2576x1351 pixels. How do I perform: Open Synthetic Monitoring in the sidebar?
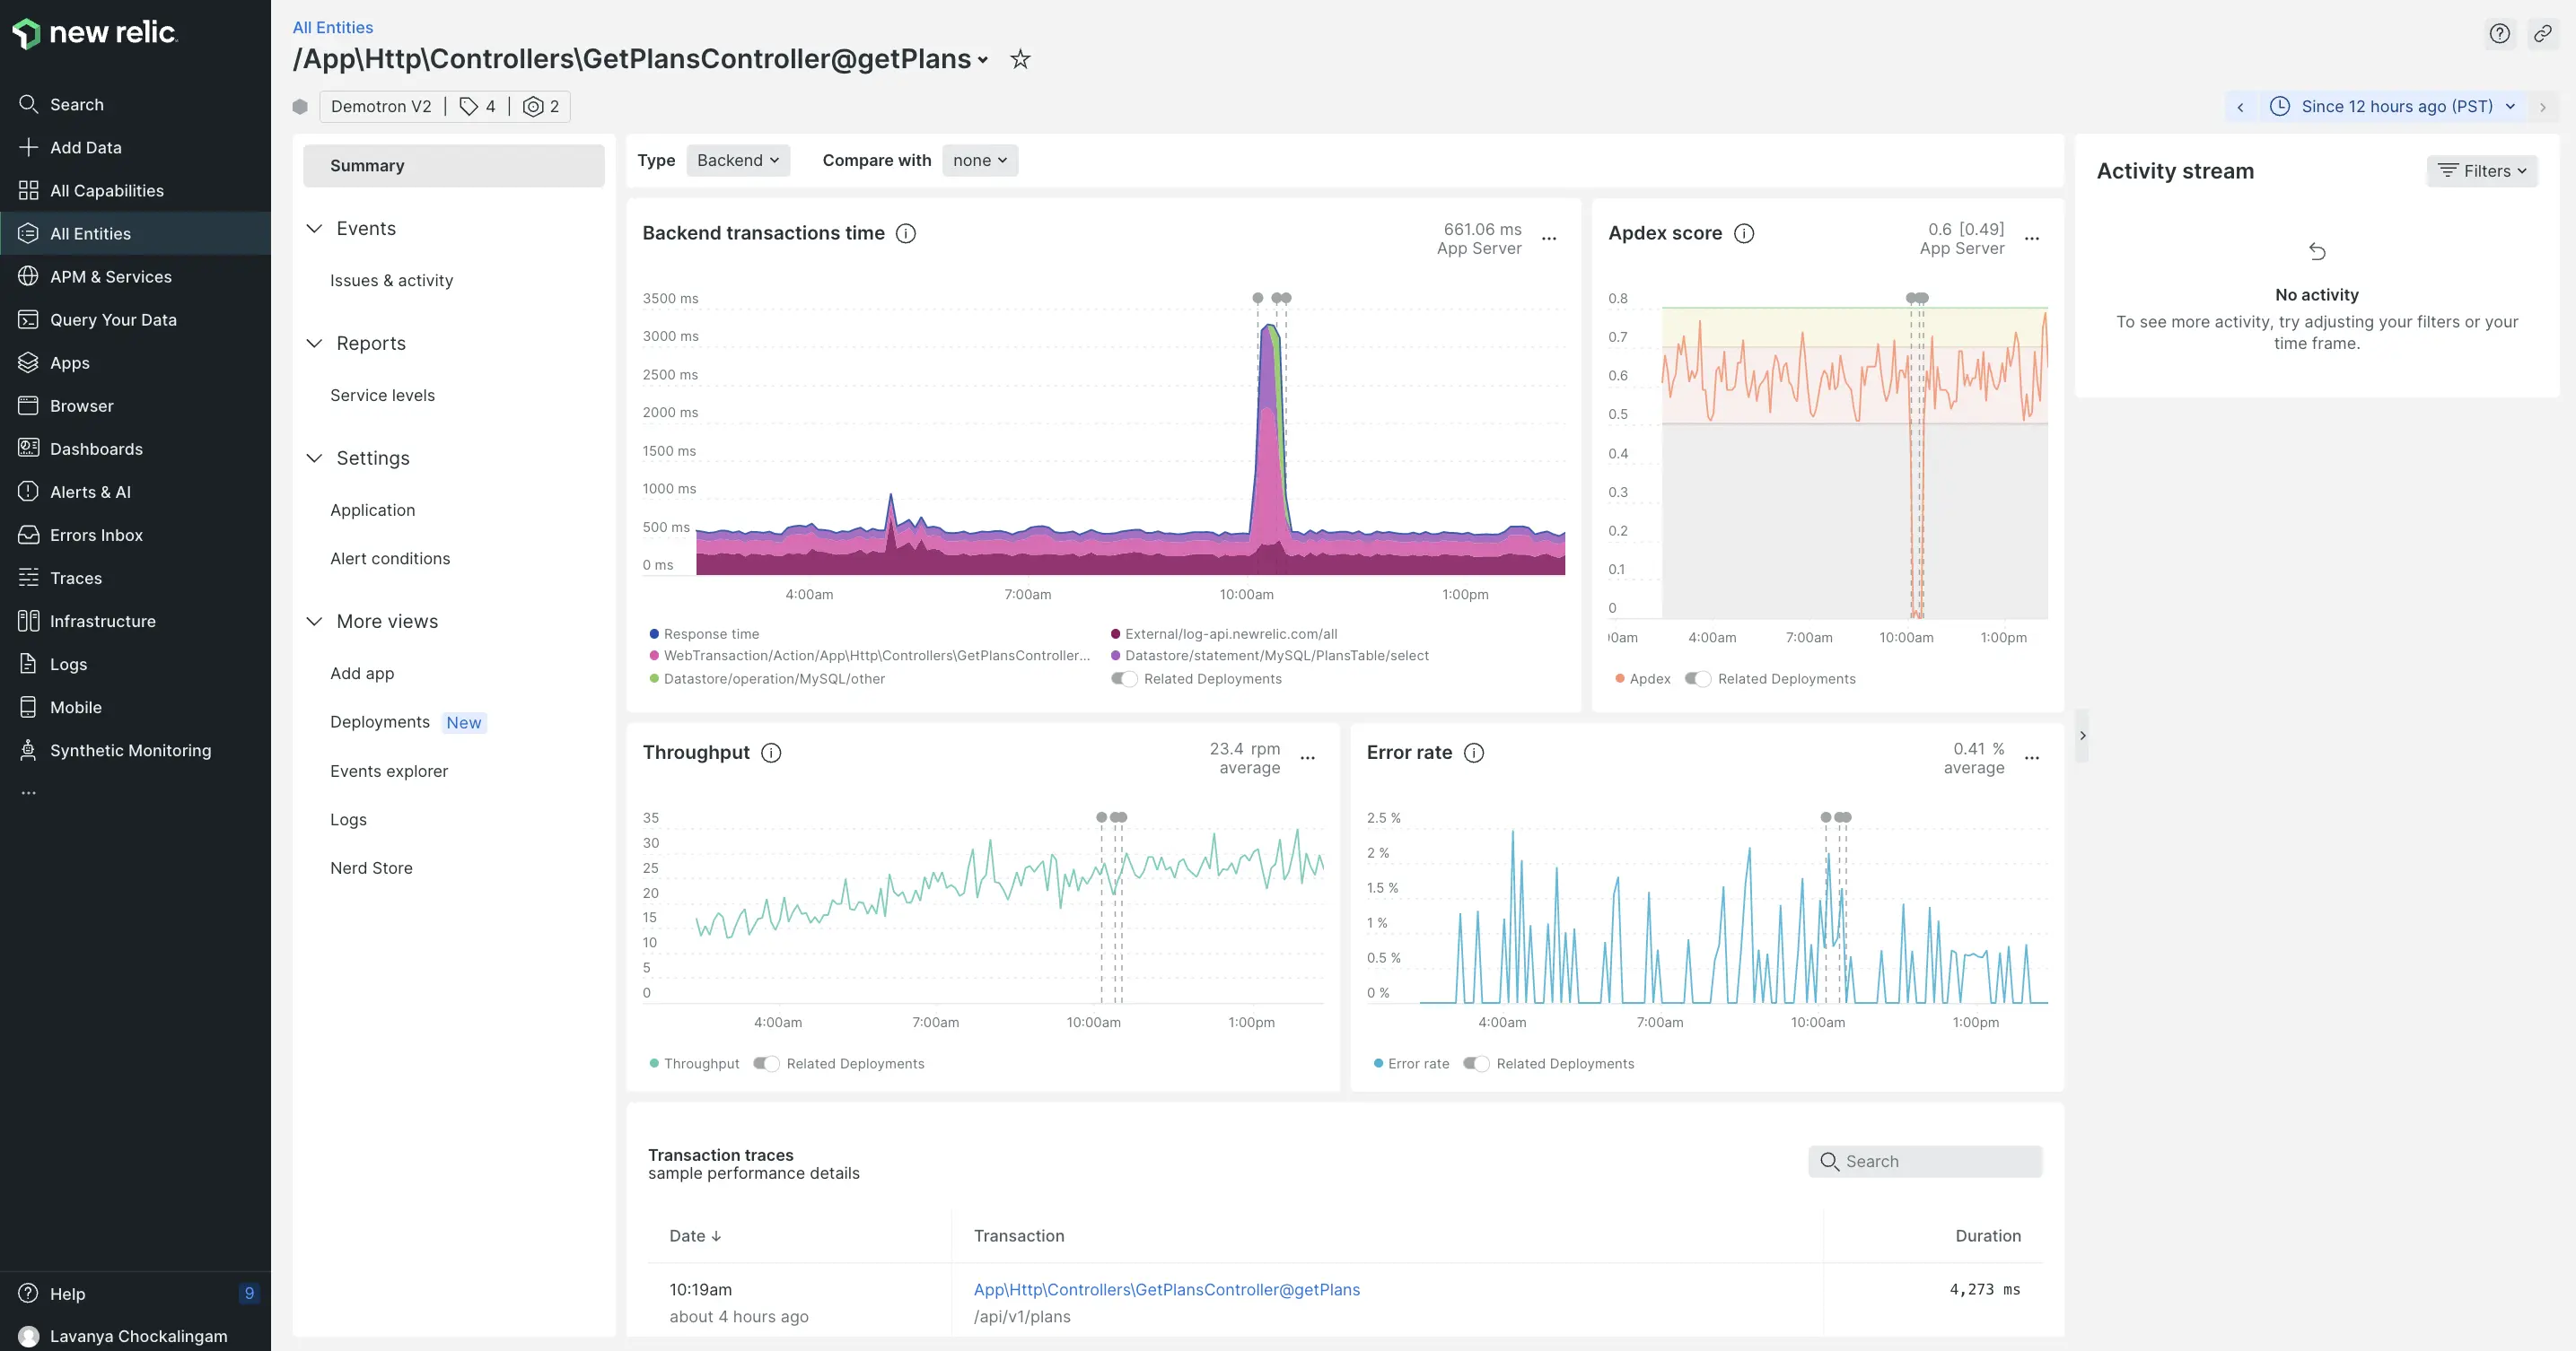[130, 751]
